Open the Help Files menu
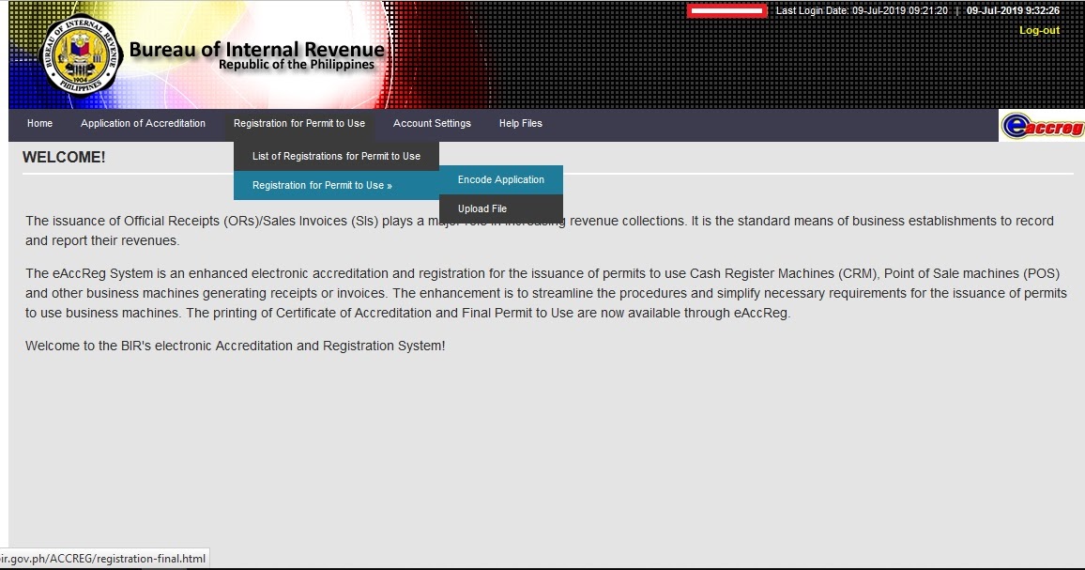This screenshot has width=1085, height=570. pyautogui.click(x=520, y=123)
